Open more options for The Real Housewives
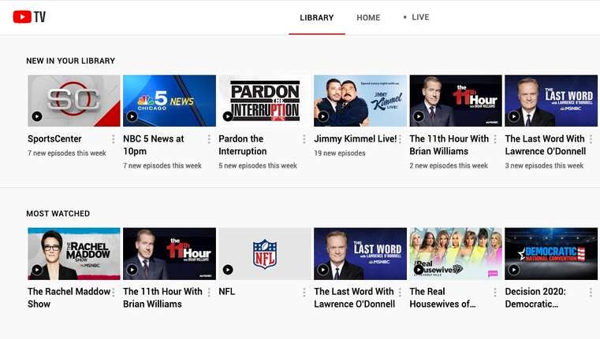 495,293
